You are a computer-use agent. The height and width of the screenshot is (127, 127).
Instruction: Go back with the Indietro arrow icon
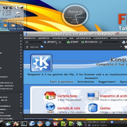point(27,42)
